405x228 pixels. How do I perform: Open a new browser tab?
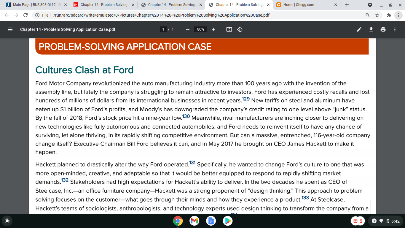tap(347, 5)
